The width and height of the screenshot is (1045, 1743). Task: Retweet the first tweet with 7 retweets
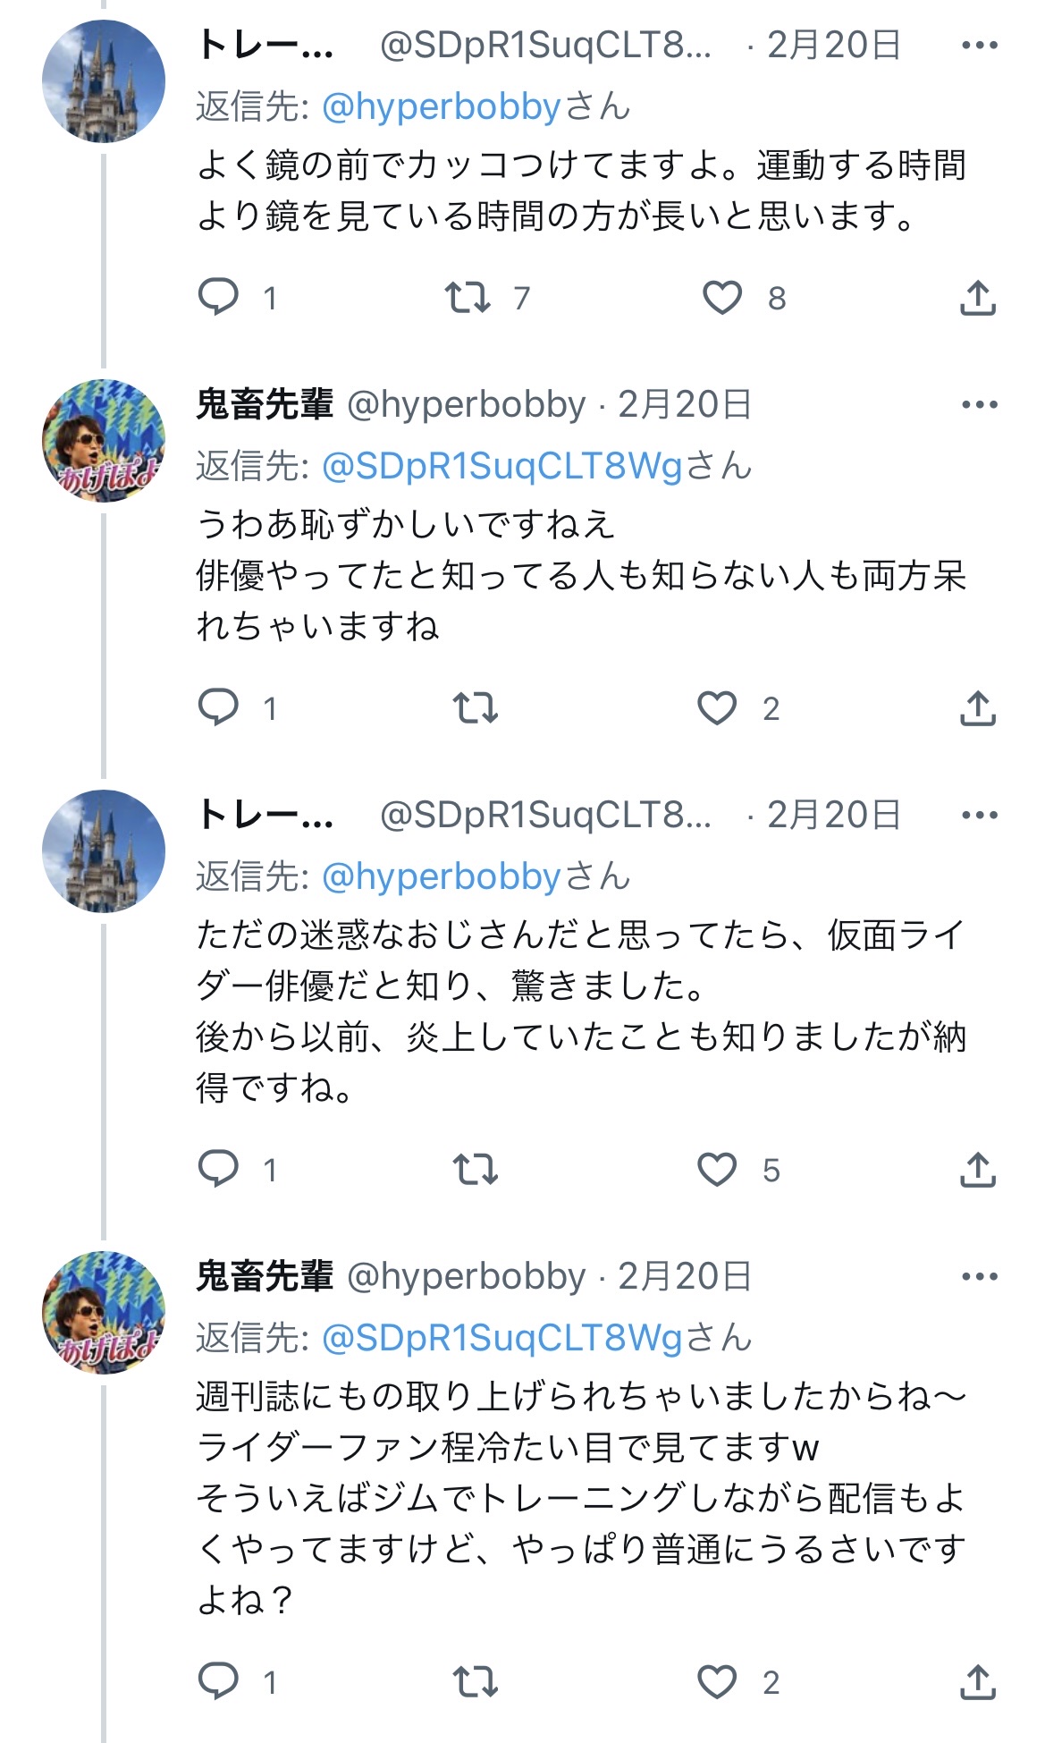(x=468, y=297)
